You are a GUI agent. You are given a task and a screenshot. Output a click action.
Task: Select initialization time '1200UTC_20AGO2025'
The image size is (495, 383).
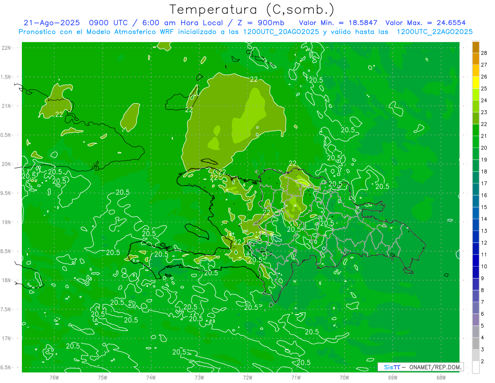(281, 32)
